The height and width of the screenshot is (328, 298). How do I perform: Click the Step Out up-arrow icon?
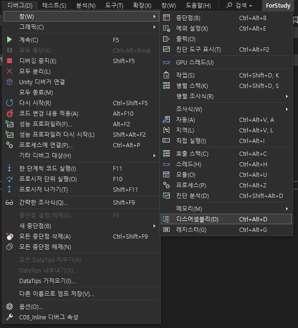(x=10, y=189)
